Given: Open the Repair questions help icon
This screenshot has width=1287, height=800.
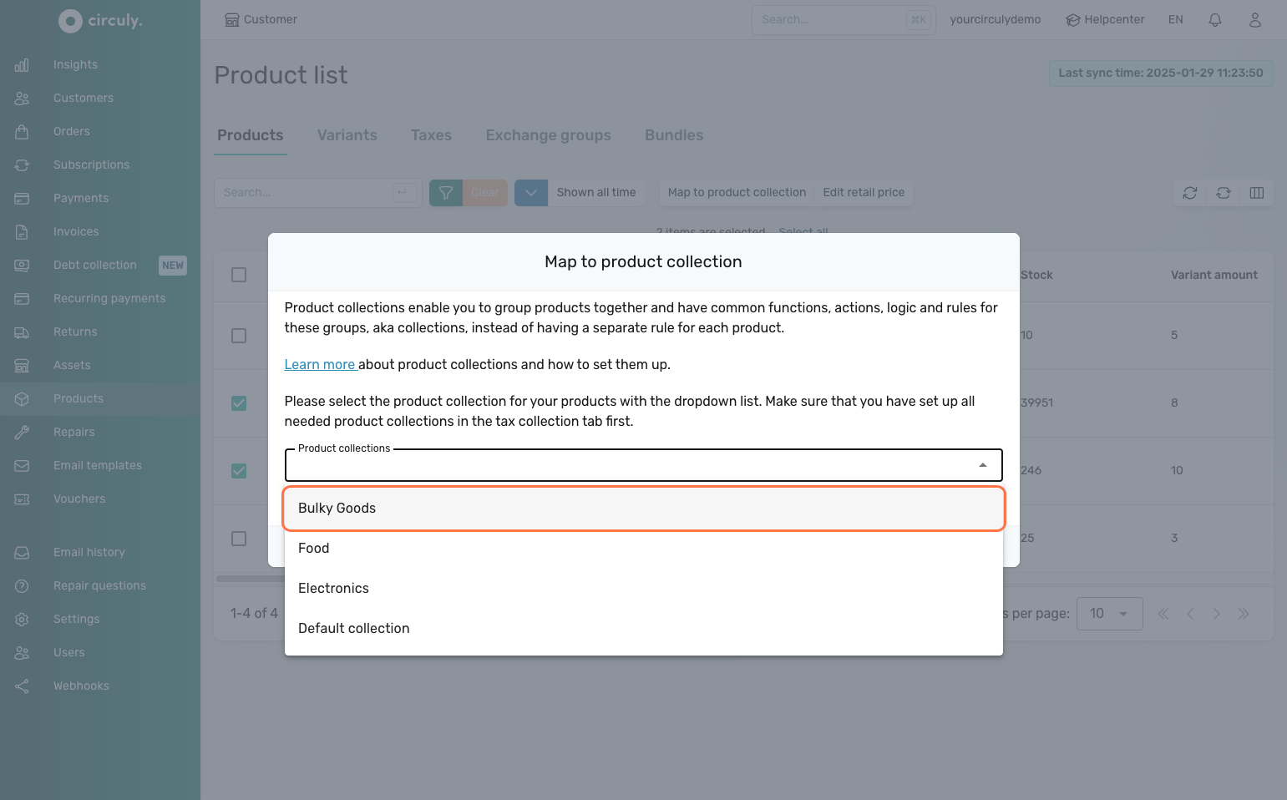Looking at the screenshot, I should [x=22, y=585].
